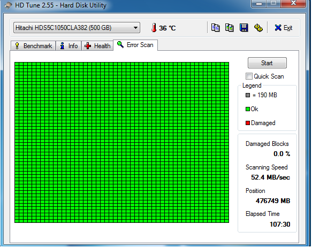Viewport: 312px width, 248px height.
Task: Open the Info tab
Action: click(x=69, y=46)
